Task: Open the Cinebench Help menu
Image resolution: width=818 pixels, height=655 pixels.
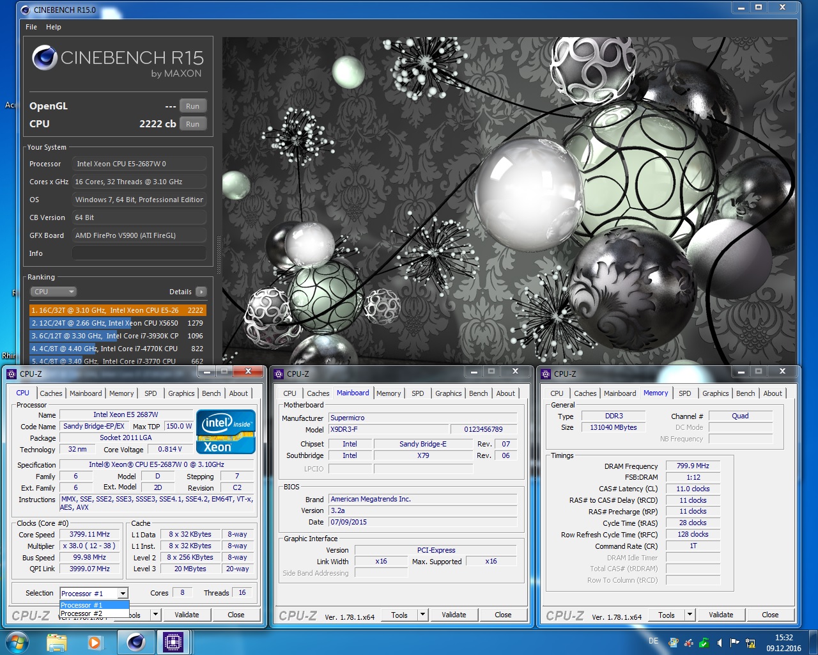Action: (54, 27)
